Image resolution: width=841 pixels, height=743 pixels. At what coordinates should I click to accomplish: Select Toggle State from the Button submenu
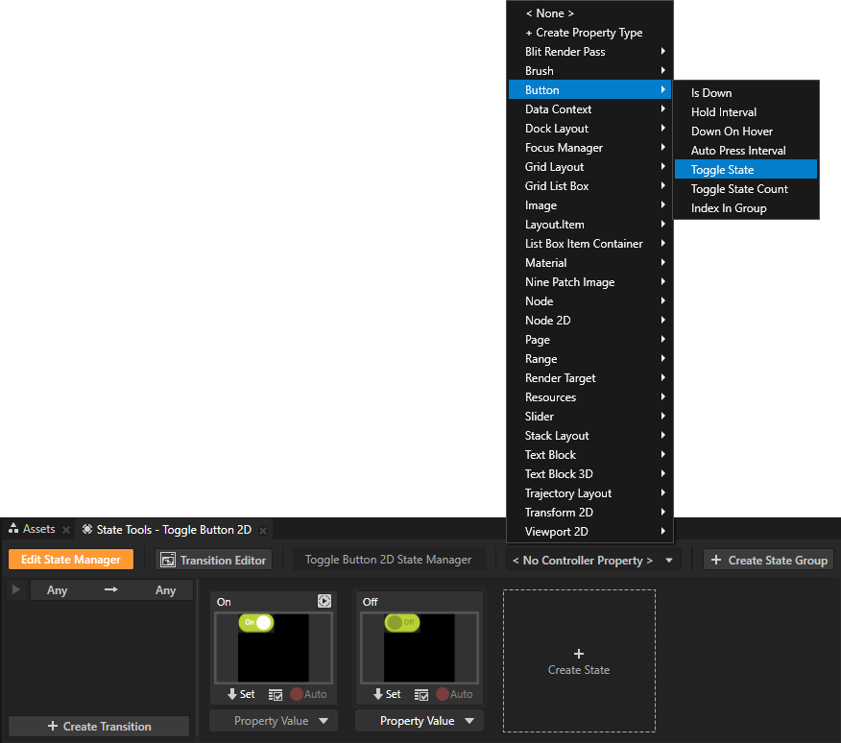click(x=722, y=170)
